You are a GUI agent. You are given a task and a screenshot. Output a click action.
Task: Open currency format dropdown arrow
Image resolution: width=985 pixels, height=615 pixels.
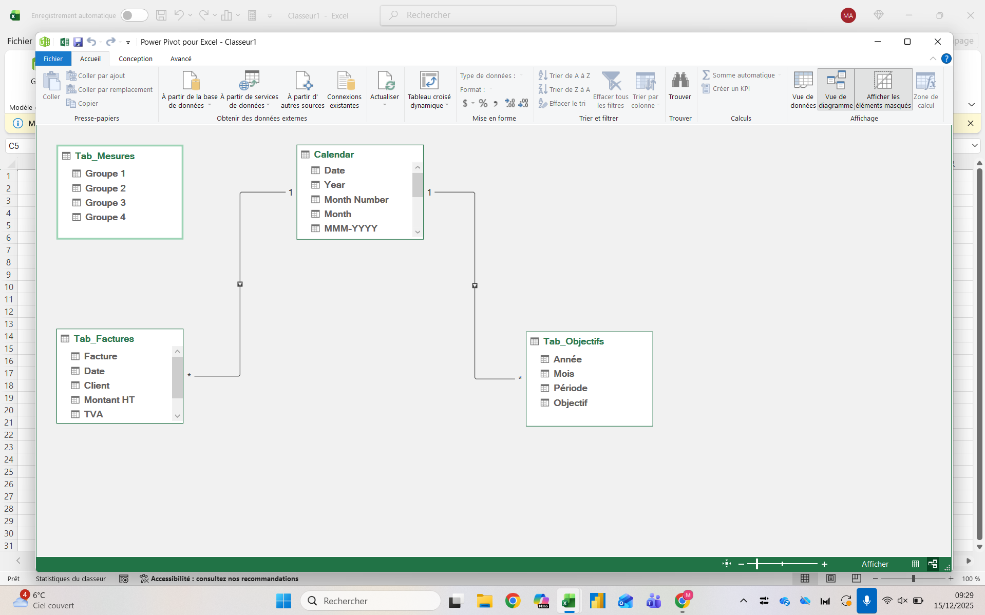tap(473, 103)
